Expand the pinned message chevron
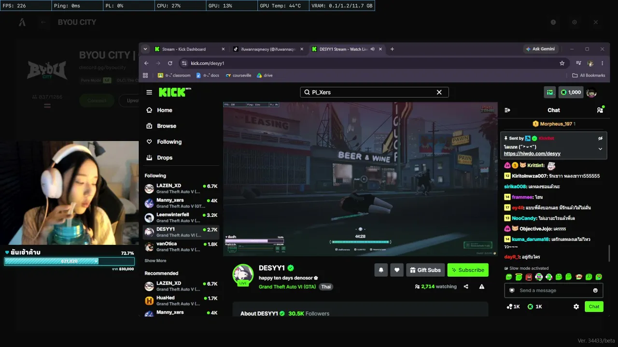Image resolution: width=618 pixels, height=347 pixels. (x=600, y=149)
